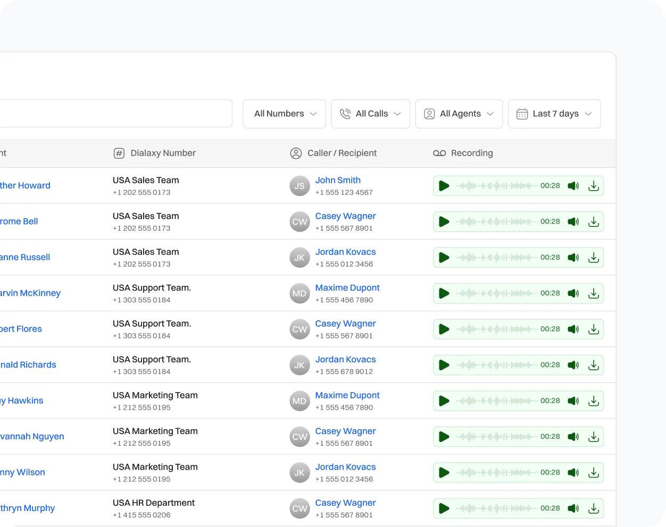The width and height of the screenshot is (666, 527).
Task: Download the last recording for USA HR Department
Action: coord(594,508)
